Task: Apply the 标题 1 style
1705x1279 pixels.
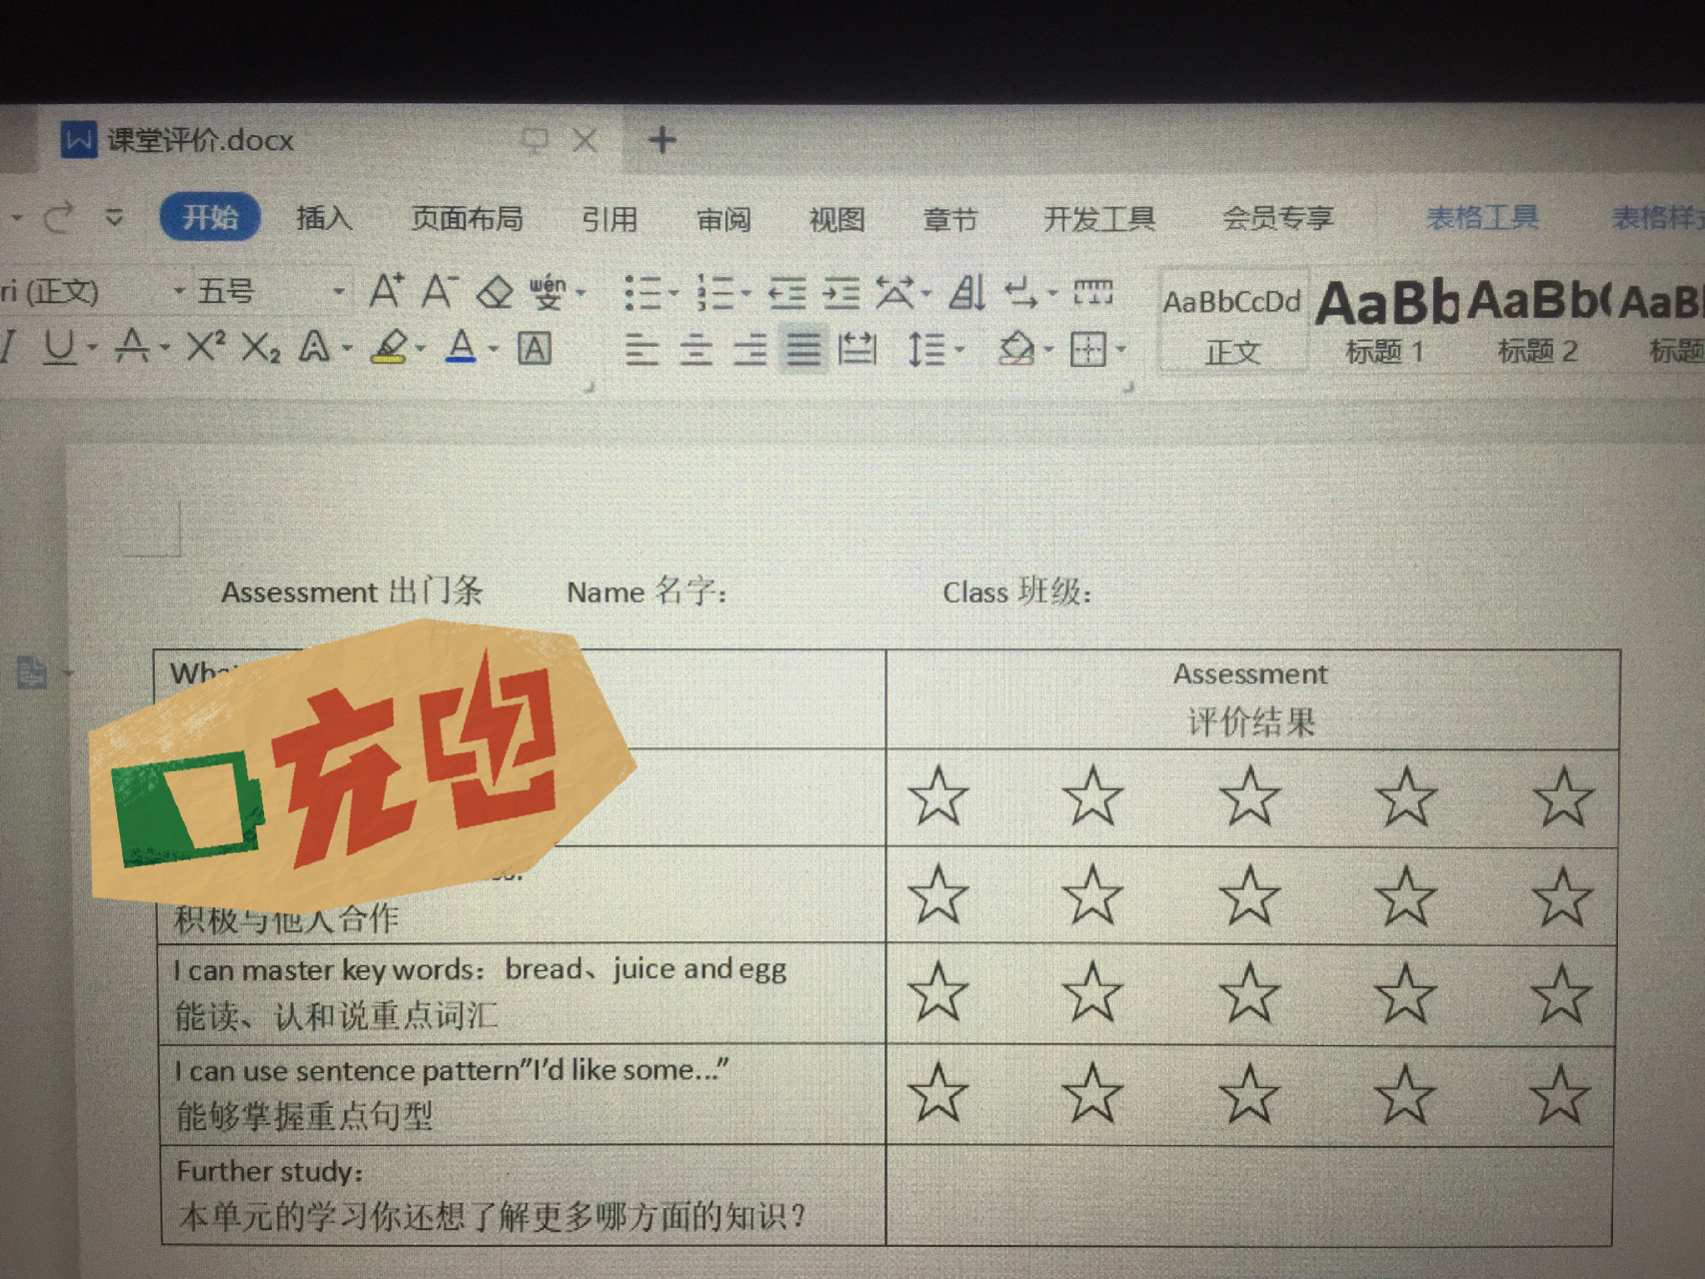Action: [1387, 320]
